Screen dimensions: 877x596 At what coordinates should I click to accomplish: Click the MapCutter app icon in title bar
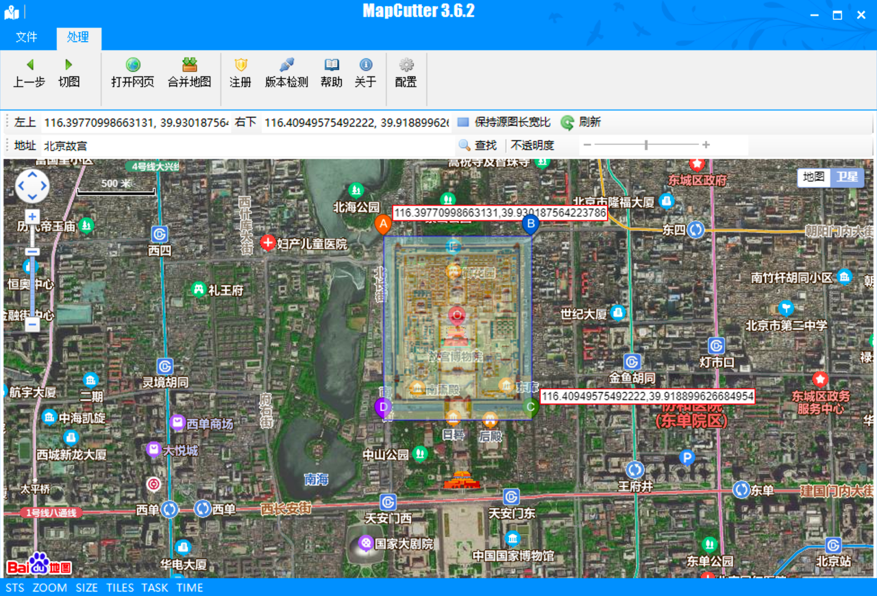[x=12, y=12]
